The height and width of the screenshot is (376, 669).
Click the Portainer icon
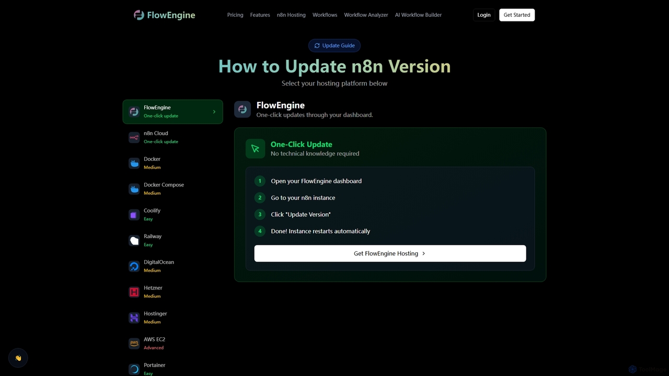[134, 369]
